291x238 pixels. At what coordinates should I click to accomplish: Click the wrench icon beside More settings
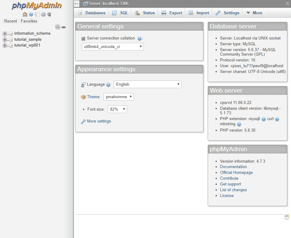coord(83,121)
